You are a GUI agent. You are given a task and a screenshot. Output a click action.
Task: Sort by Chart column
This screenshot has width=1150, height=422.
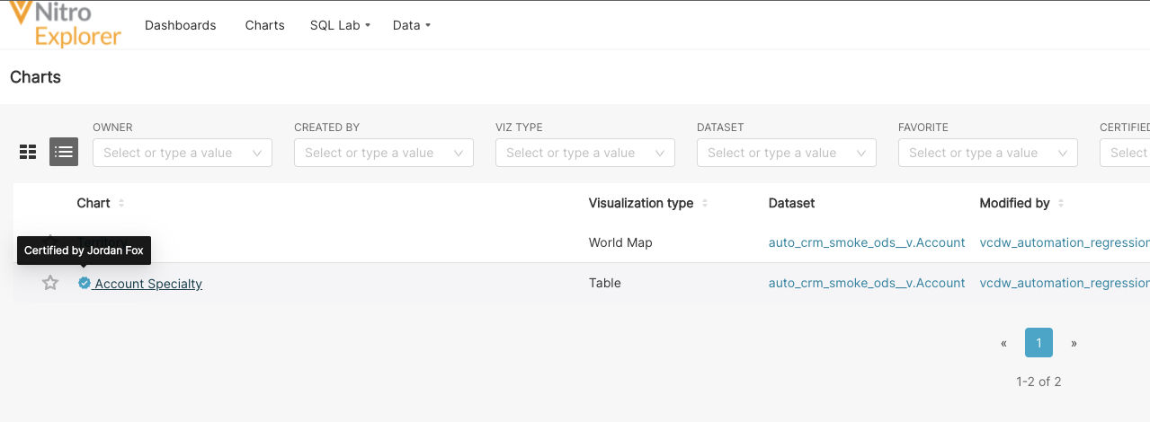pyautogui.click(x=121, y=203)
